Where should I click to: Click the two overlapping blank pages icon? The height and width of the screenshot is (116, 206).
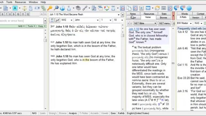pyautogui.click(x=129, y=8)
